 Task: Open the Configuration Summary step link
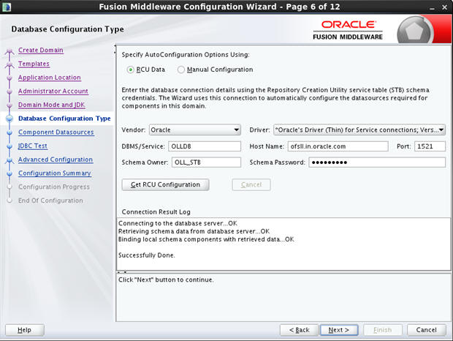pyautogui.click(x=55, y=173)
